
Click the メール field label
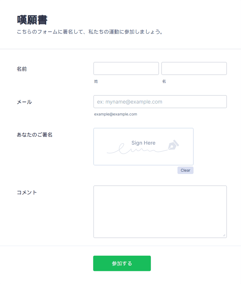click(x=24, y=102)
